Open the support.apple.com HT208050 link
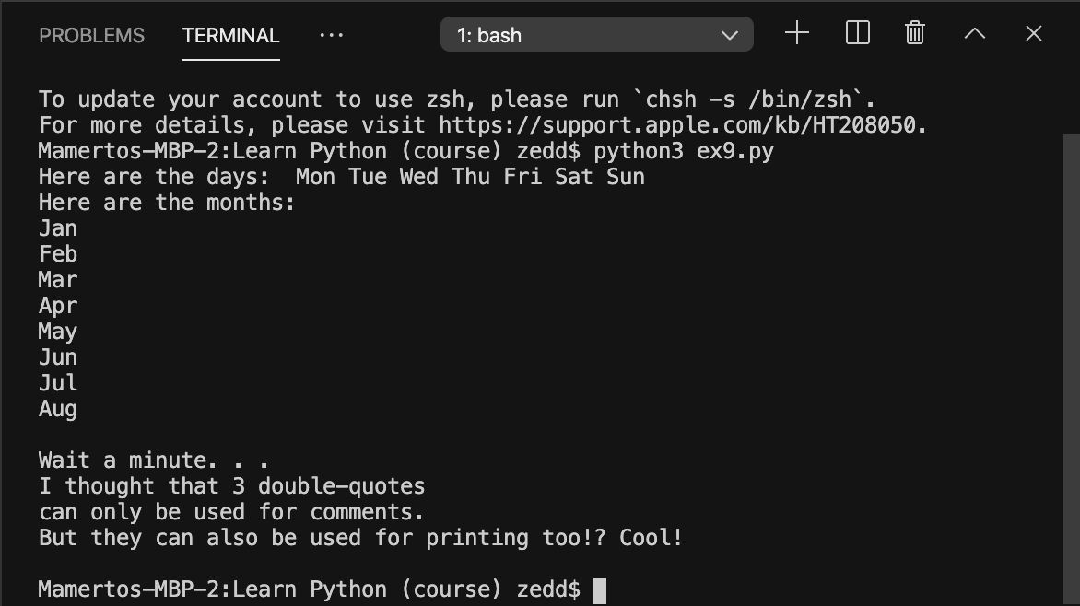The width and height of the screenshot is (1080, 606). (682, 125)
